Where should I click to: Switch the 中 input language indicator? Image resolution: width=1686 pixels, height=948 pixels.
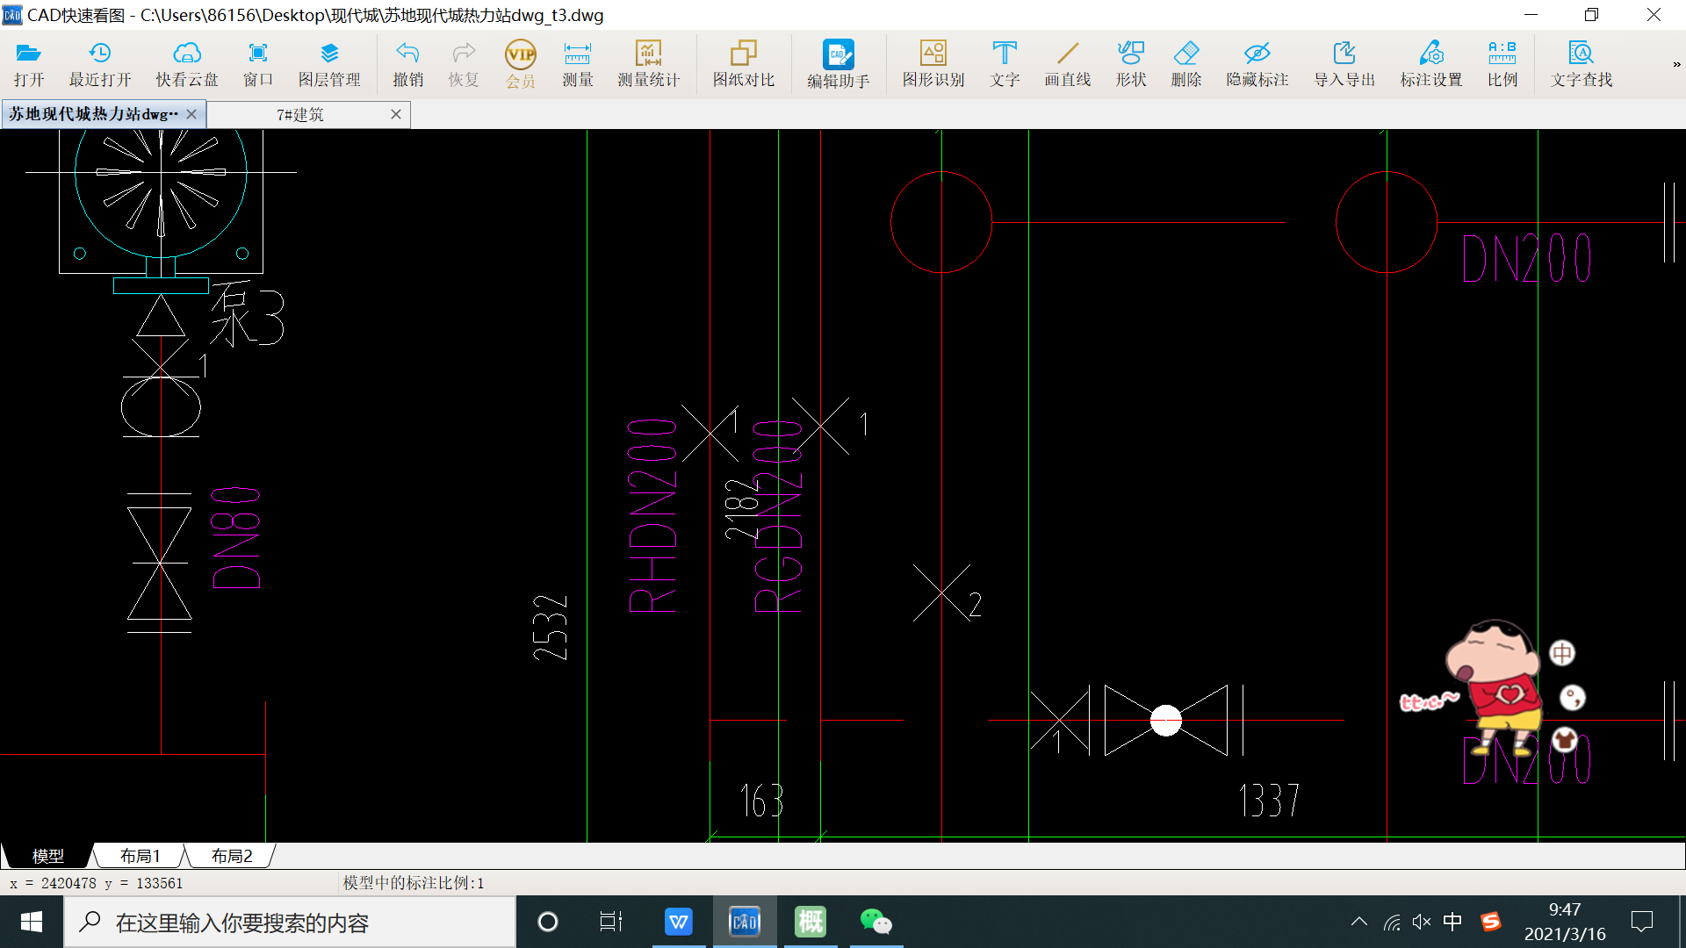pyautogui.click(x=1452, y=922)
